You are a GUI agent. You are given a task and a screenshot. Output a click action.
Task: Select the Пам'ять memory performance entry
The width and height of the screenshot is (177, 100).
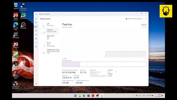49,31
